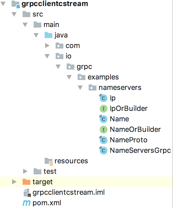Collapse the grpcclientcstream project root
Image resolution: width=173 pixels, height=208 pixels.
(3, 4)
